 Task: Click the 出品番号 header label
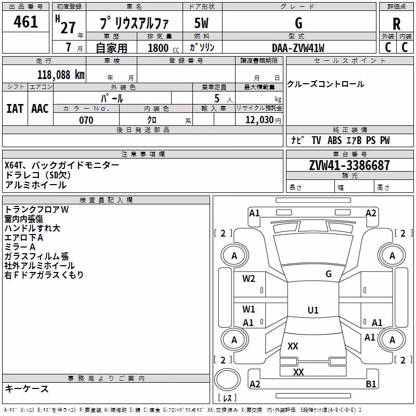(x=25, y=7)
